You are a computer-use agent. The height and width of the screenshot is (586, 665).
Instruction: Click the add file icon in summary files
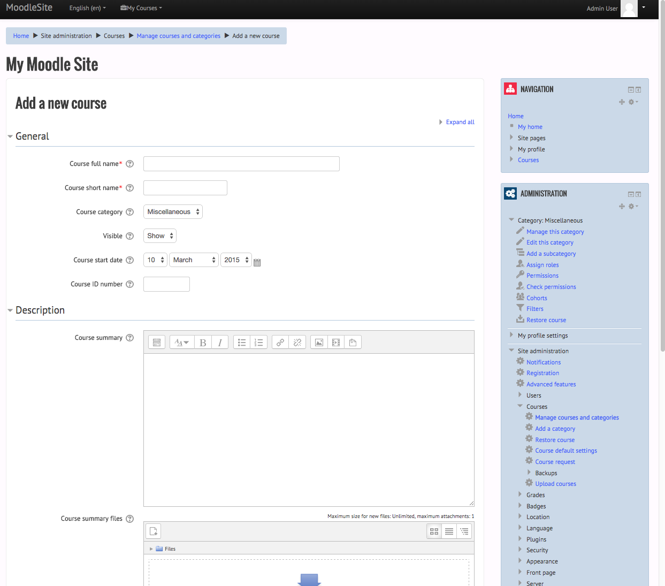pos(154,531)
